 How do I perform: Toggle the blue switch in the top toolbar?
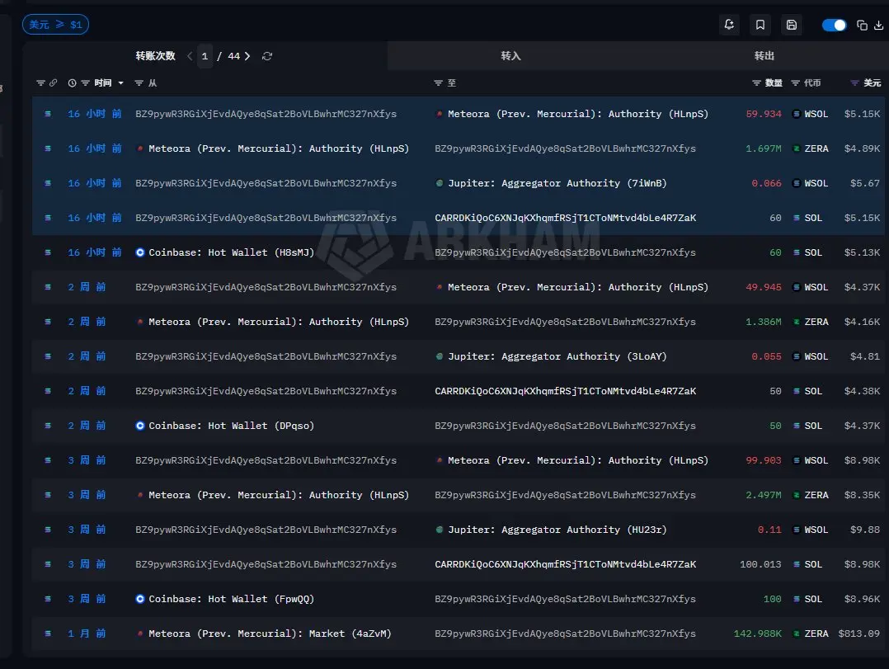click(834, 25)
